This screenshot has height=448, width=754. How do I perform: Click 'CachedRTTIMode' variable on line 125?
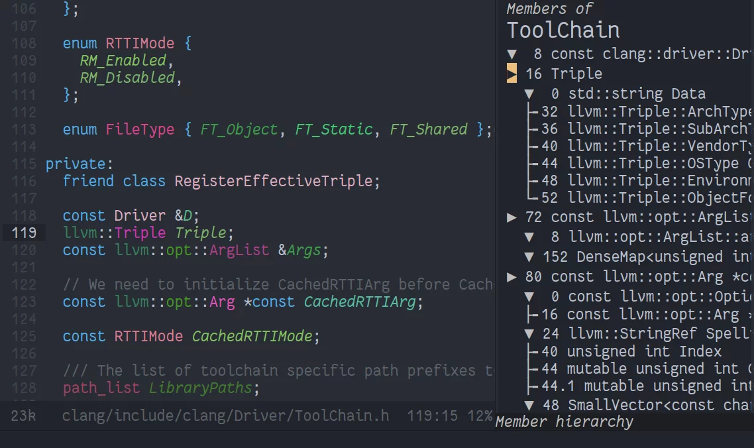tap(252, 337)
